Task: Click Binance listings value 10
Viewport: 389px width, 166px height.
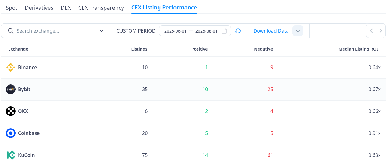Action: coord(145,67)
